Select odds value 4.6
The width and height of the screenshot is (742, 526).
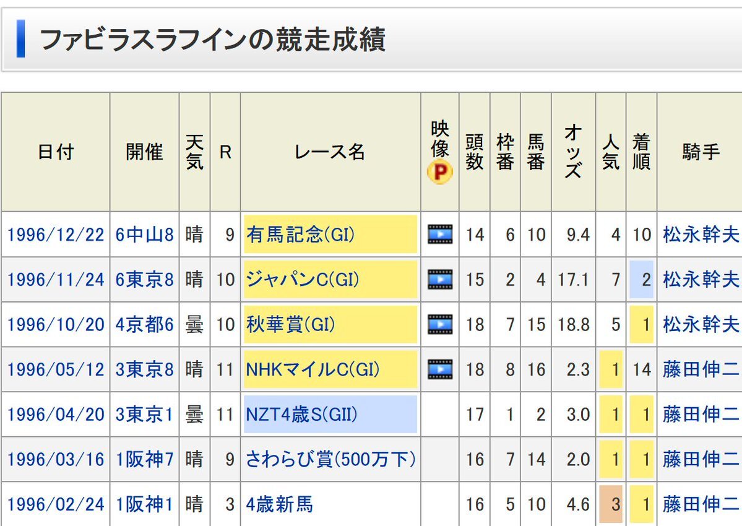(578, 504)
